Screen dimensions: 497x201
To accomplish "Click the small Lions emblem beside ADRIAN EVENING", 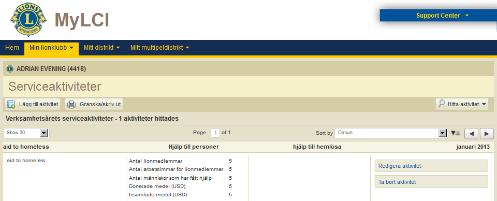I will tap(10, 68).
